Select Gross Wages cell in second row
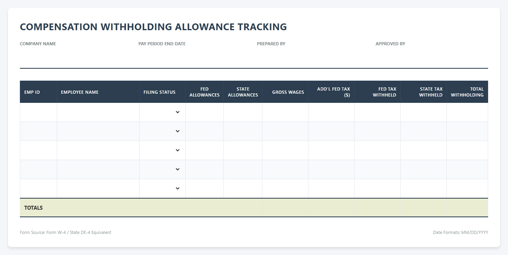Image resolution: width=508 pixels, height=255 pixels. (285, 131)
